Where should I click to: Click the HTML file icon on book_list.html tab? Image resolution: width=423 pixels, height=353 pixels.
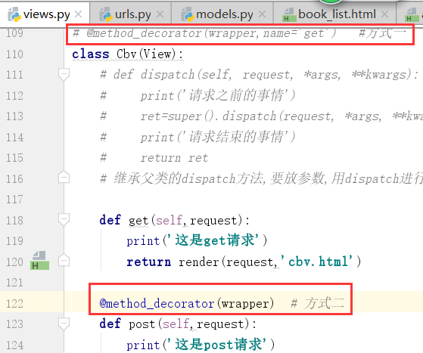tap(289, 14)
